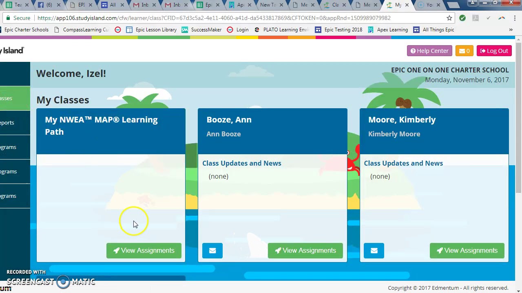Click the grey PDF extension icon

pos(476,18)
